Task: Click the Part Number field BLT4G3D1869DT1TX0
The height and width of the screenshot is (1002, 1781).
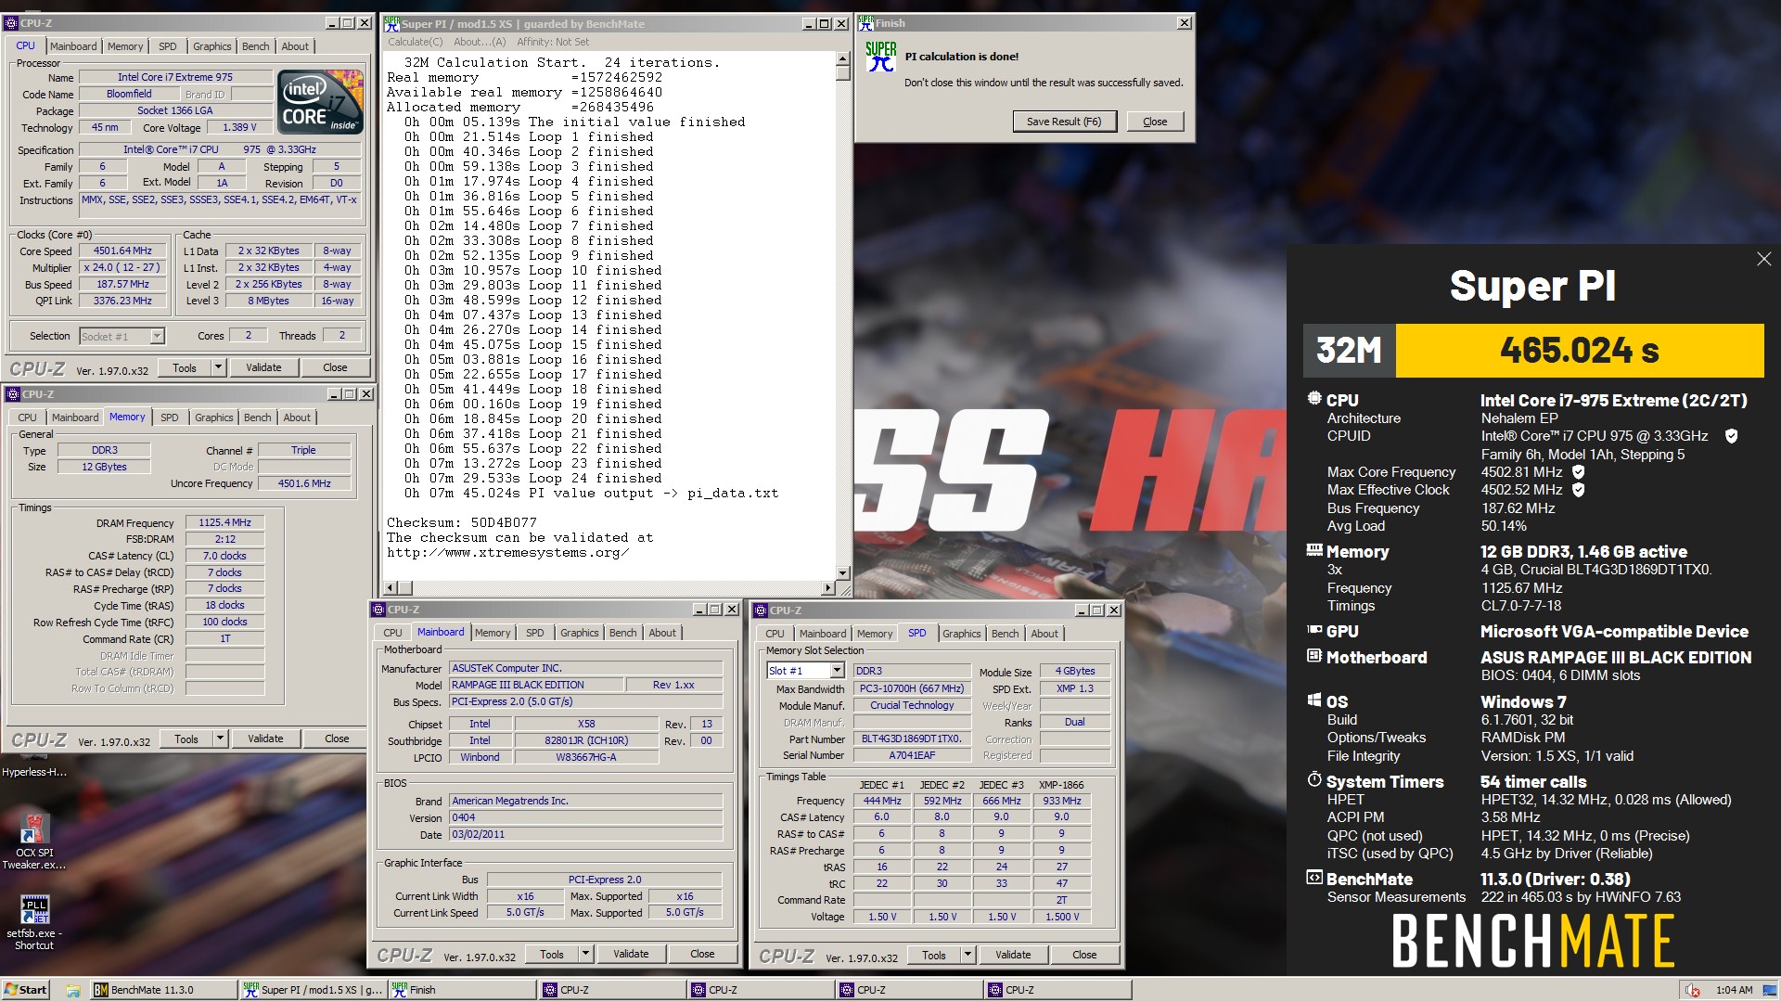Action: click(x=911, y=739)
